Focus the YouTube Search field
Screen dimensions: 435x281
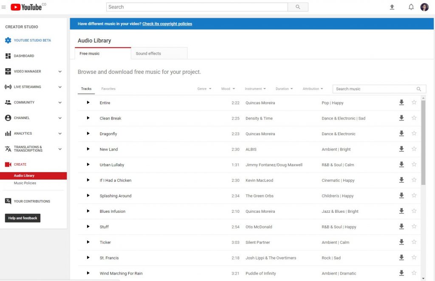coord(197,7)
